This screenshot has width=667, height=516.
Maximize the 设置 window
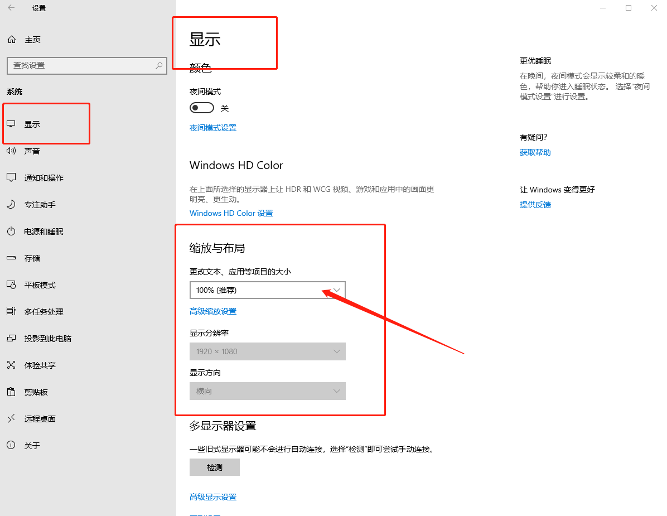[629, 8]
